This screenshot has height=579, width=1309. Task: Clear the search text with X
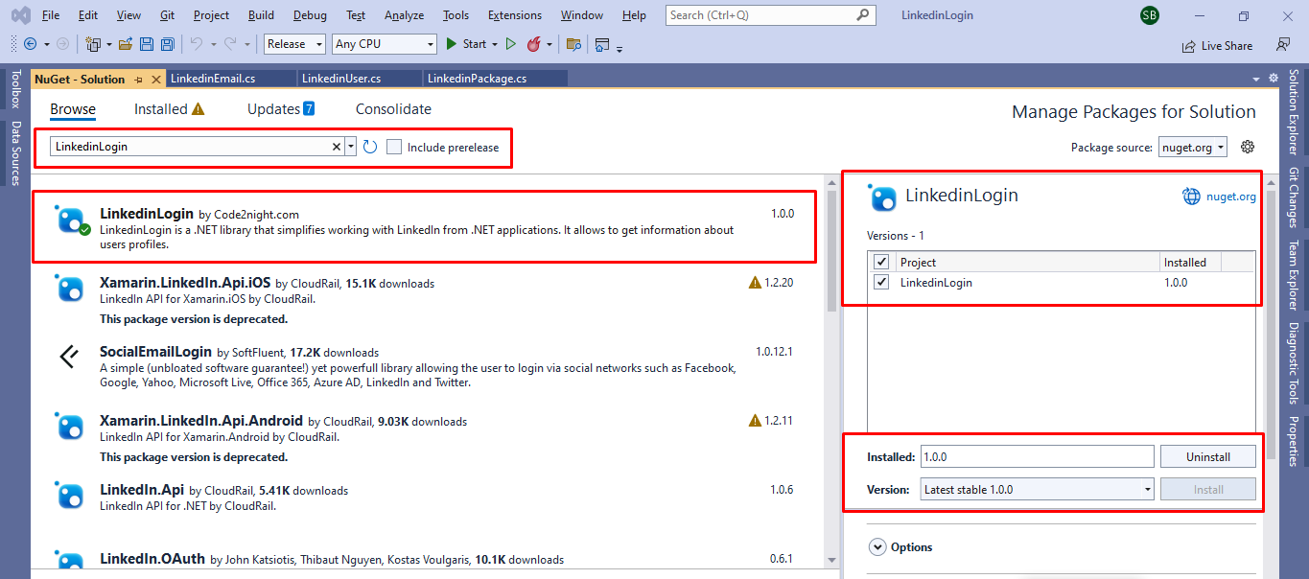tap(337, 147)
